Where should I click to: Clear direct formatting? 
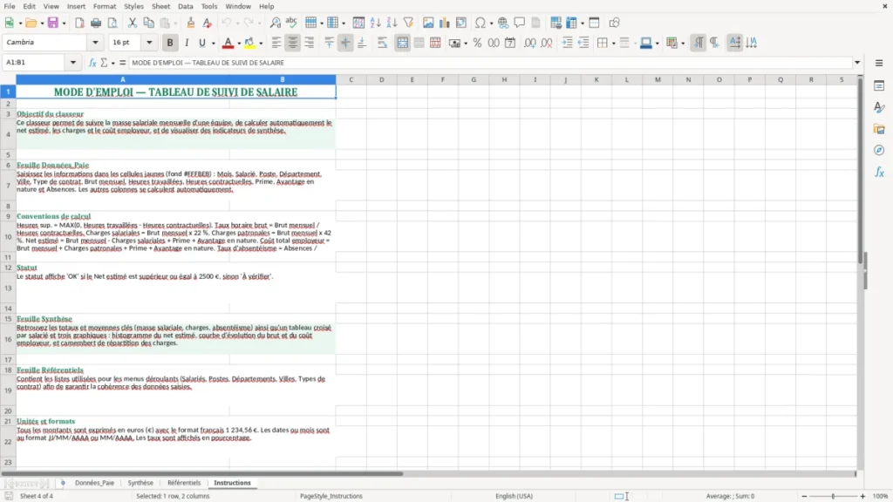[x=208, y=23]
